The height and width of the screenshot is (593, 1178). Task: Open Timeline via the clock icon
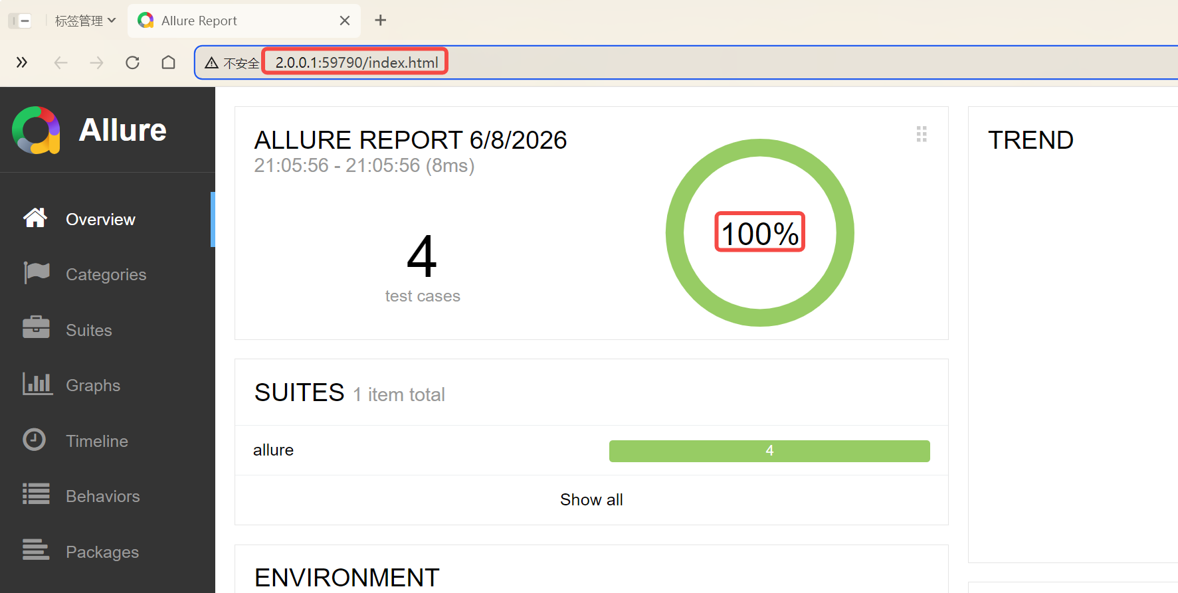34,440
